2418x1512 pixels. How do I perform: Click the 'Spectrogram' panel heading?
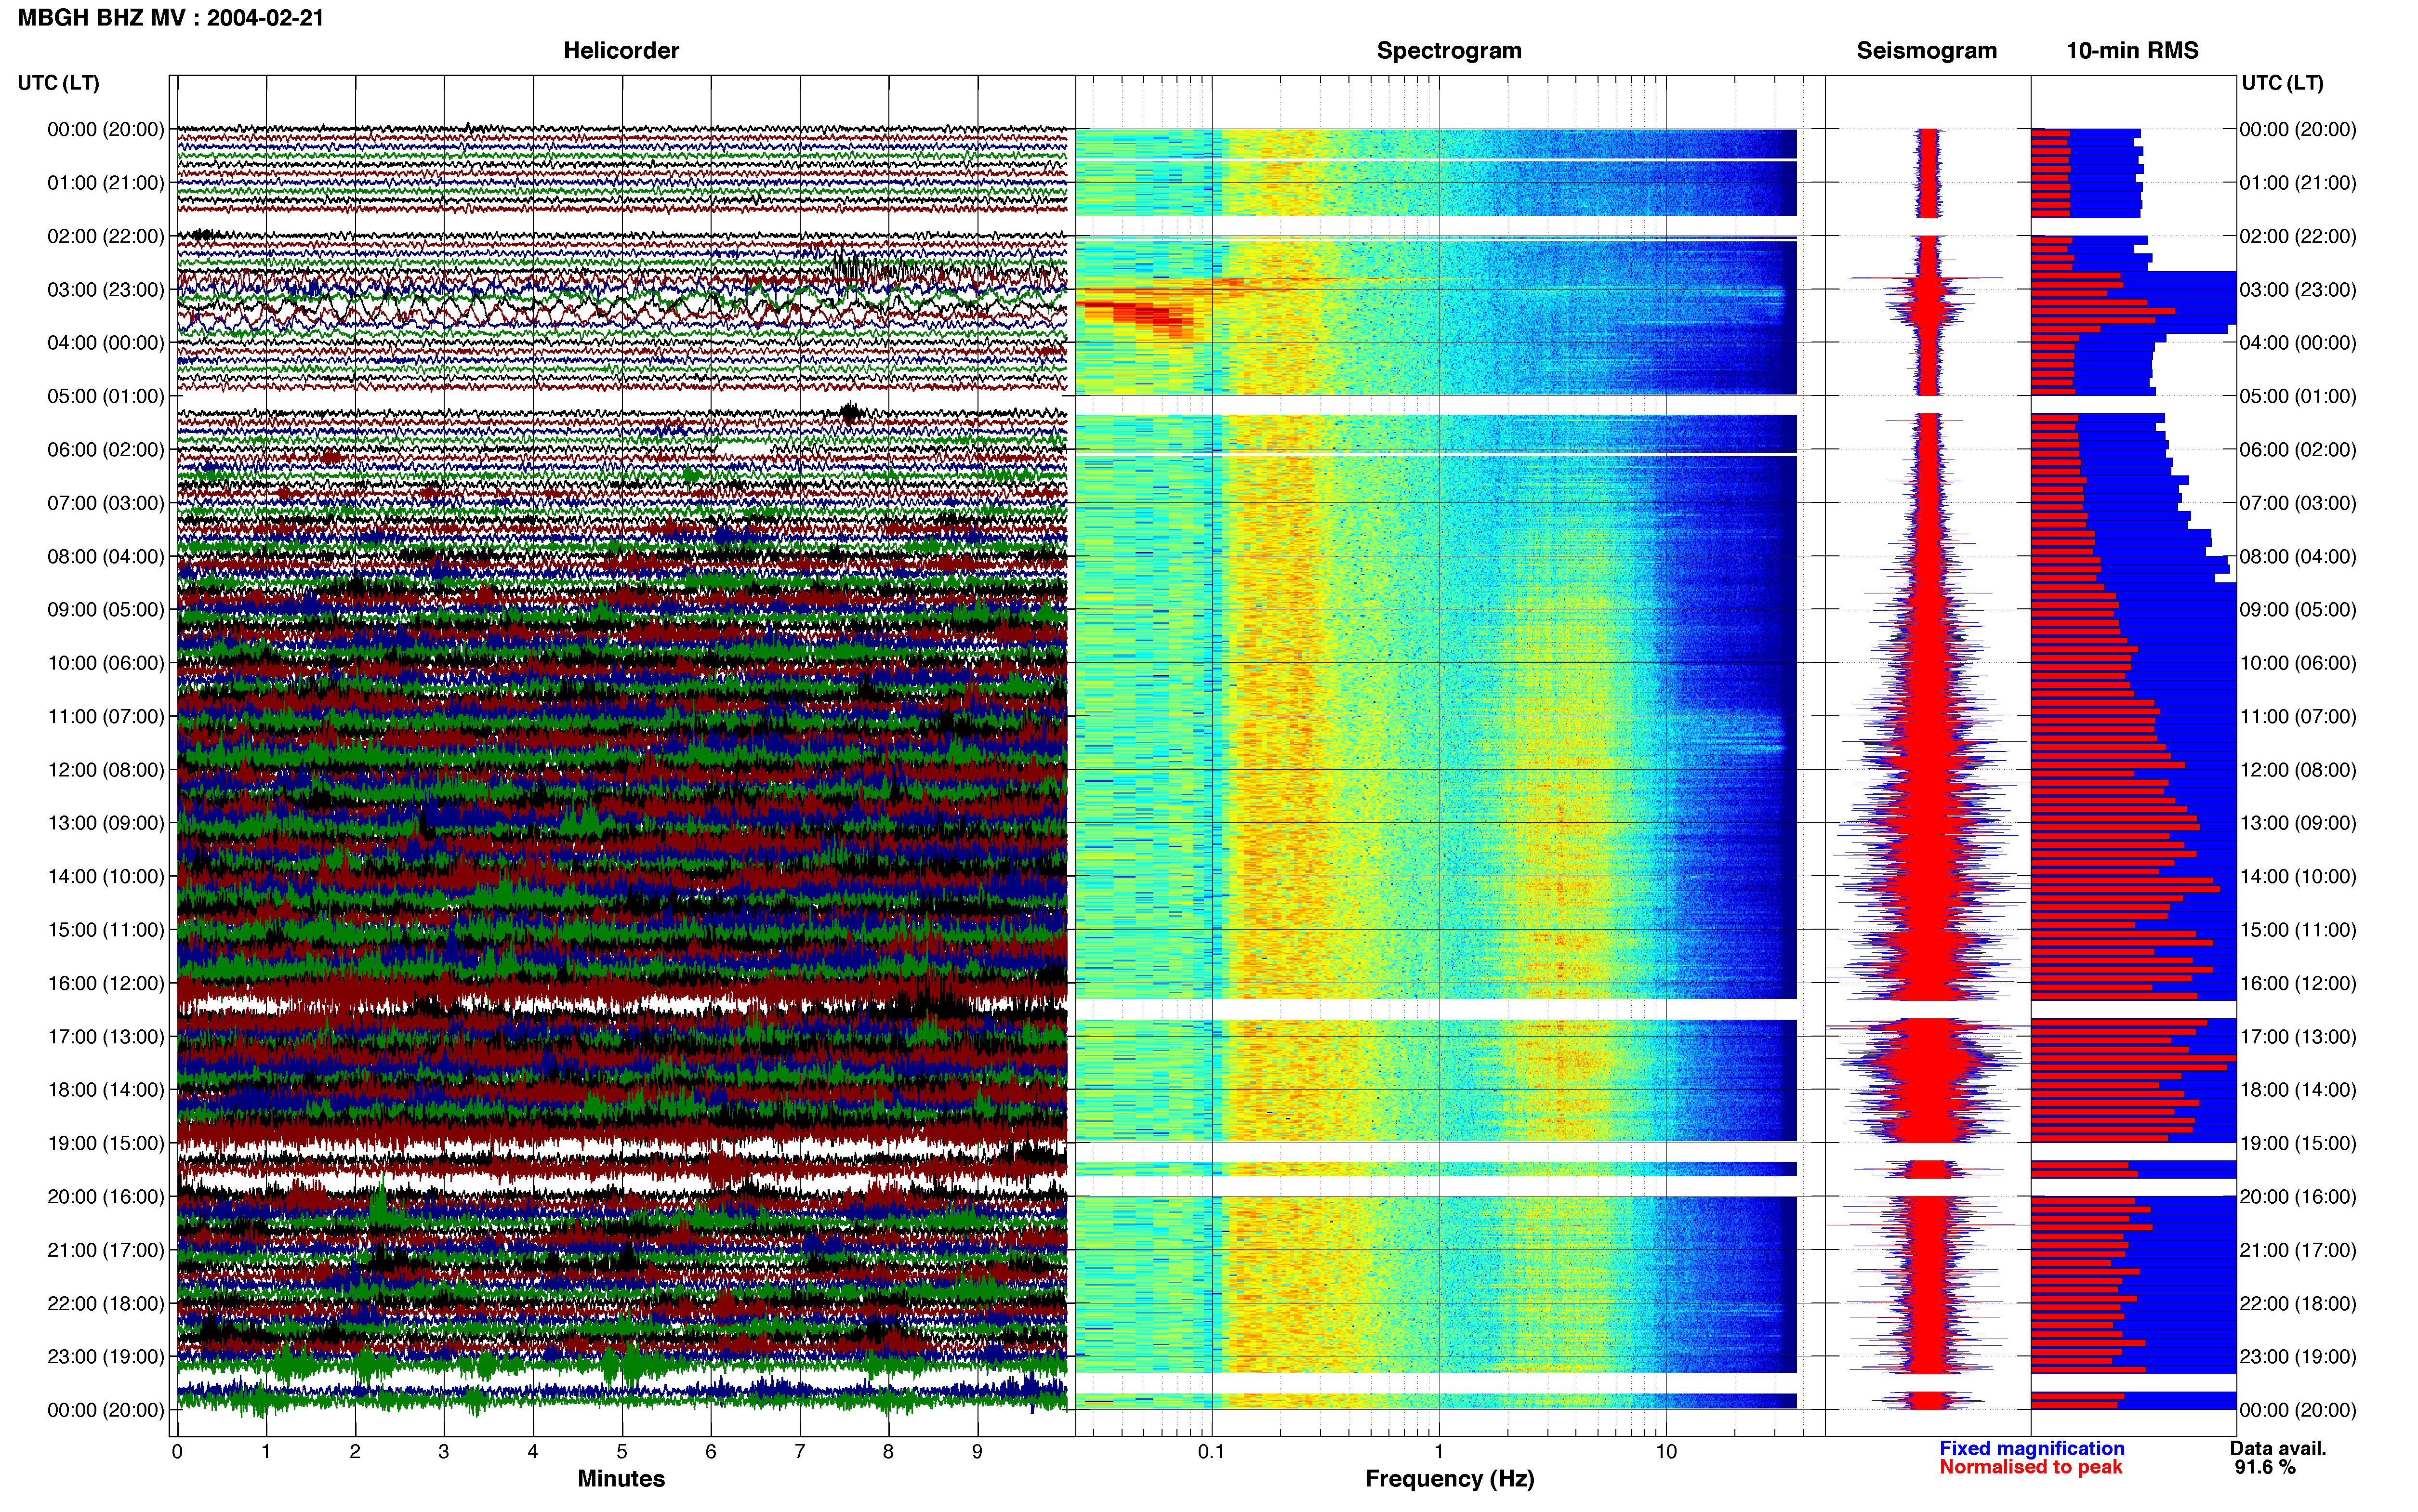pos(1449,50)
